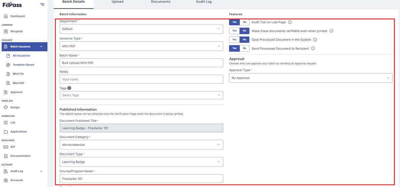The height and width of the screenshot is (187, 400).
Task: Click the Recipient person icon
Action: tap(6, 31)
